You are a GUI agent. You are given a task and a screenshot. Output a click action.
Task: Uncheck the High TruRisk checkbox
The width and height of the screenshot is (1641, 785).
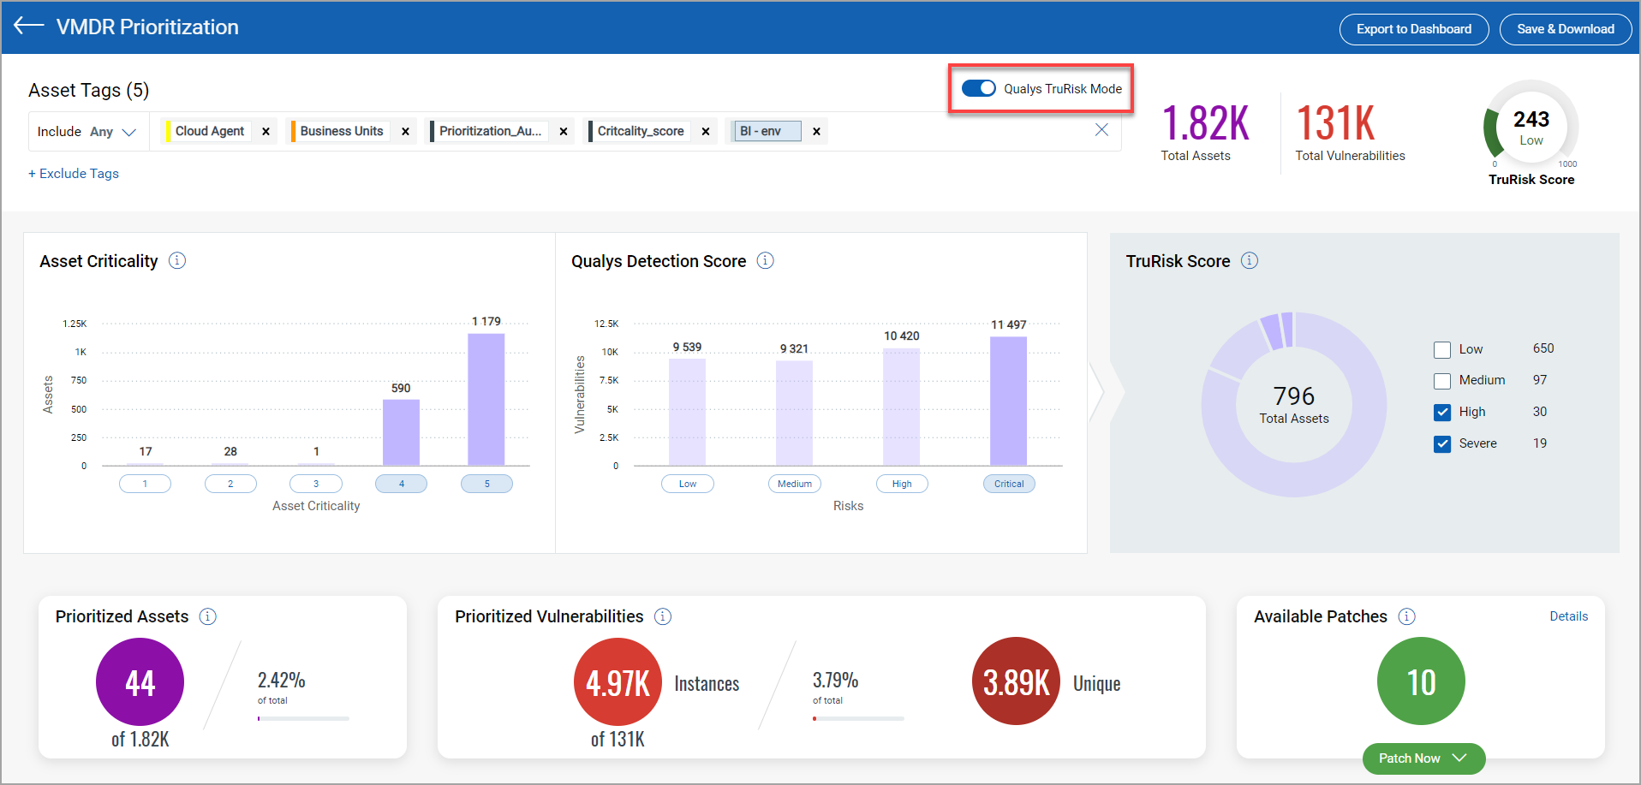(1442, 412)
